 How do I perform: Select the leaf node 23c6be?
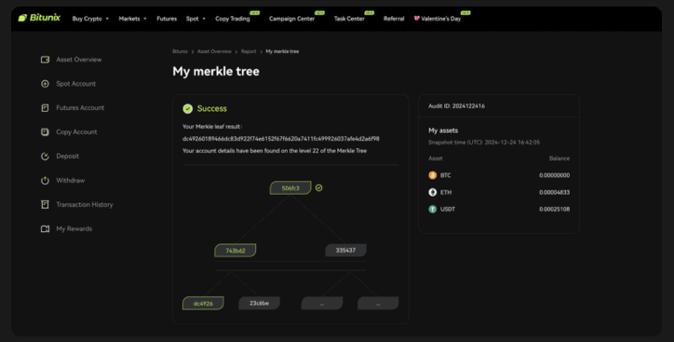click(259, 303)
